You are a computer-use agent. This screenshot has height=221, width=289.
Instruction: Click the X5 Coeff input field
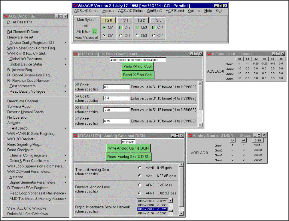coord(116,87)
